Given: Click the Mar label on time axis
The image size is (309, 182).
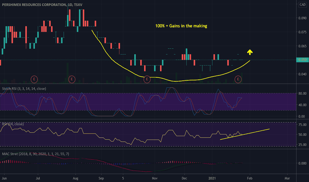Looking at the screenshot, I should [287, 178].
